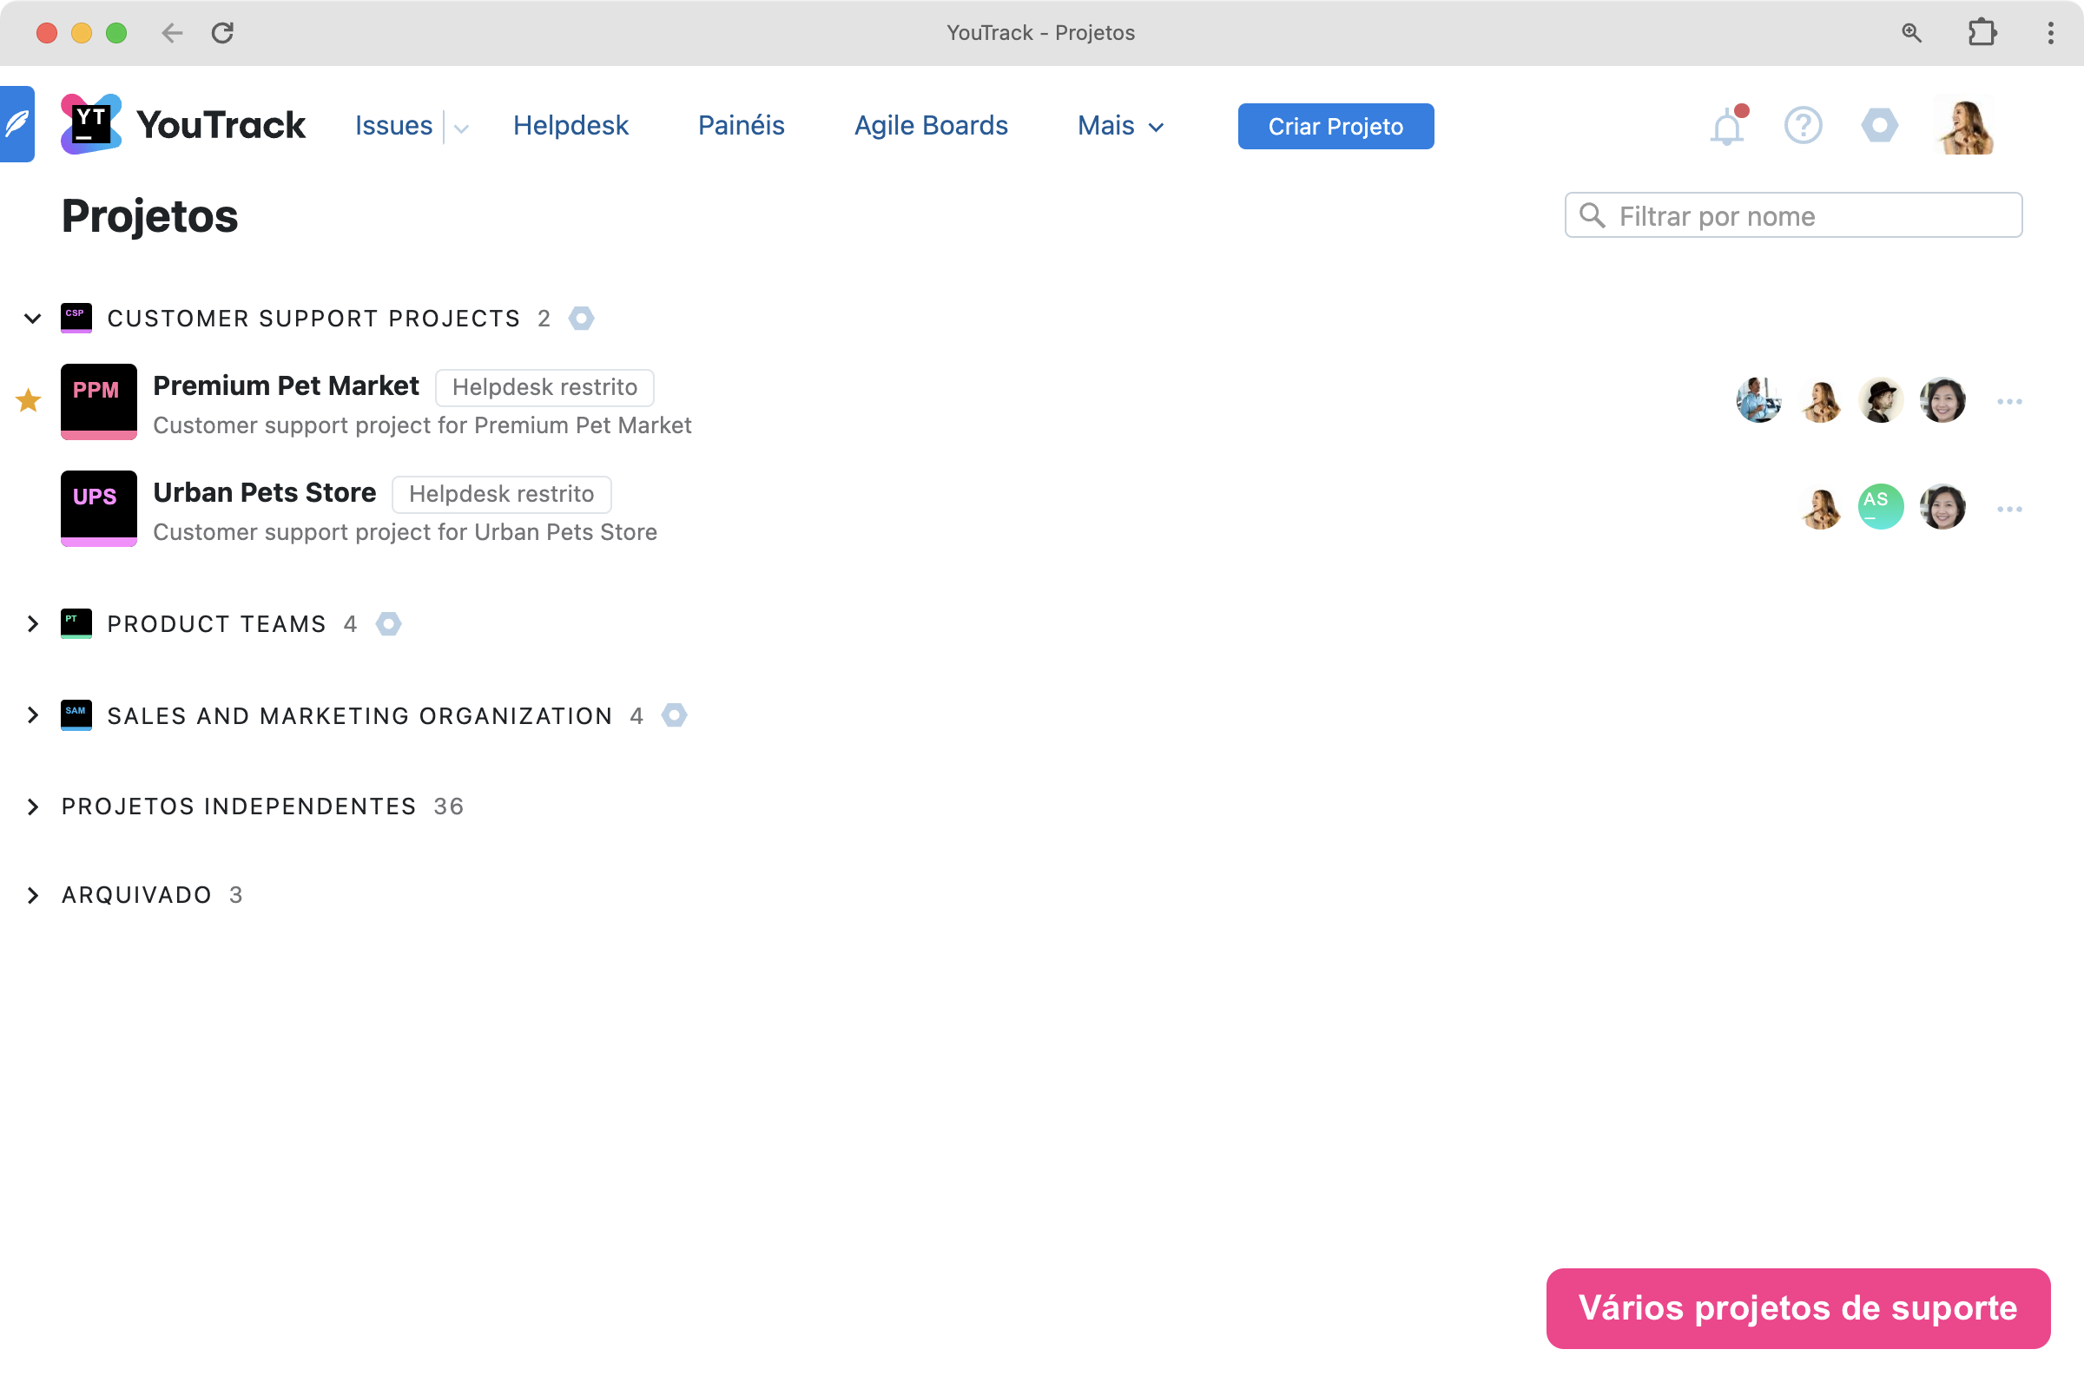Open the Mais menu
This screenshot has width=2084, height=1389.
pos(1120,126)
